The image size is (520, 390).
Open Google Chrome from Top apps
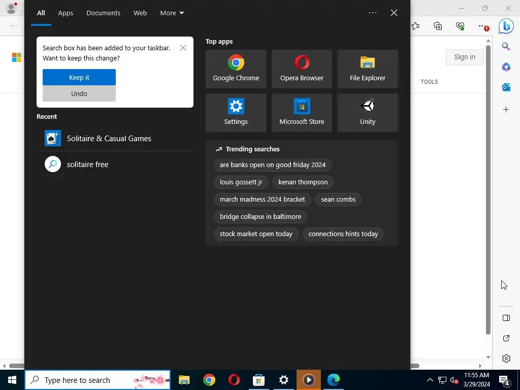point(236,69)
